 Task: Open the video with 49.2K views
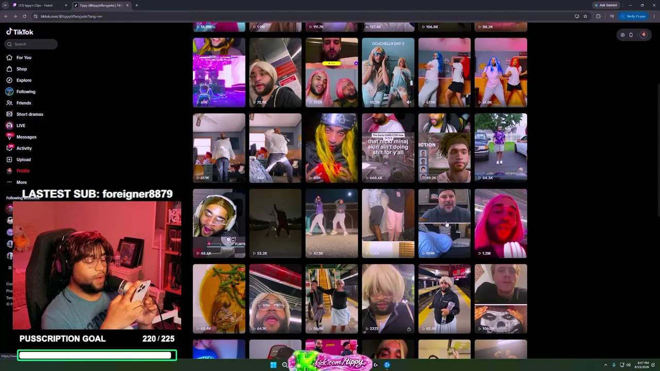(x=444, y=148)
